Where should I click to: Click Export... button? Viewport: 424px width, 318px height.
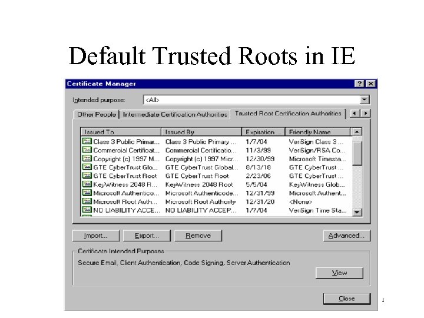[x=147, y=236]
